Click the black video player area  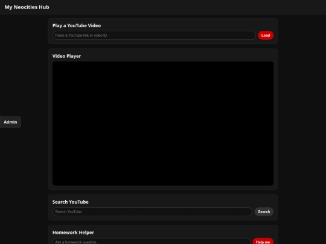tap(163, 124)
